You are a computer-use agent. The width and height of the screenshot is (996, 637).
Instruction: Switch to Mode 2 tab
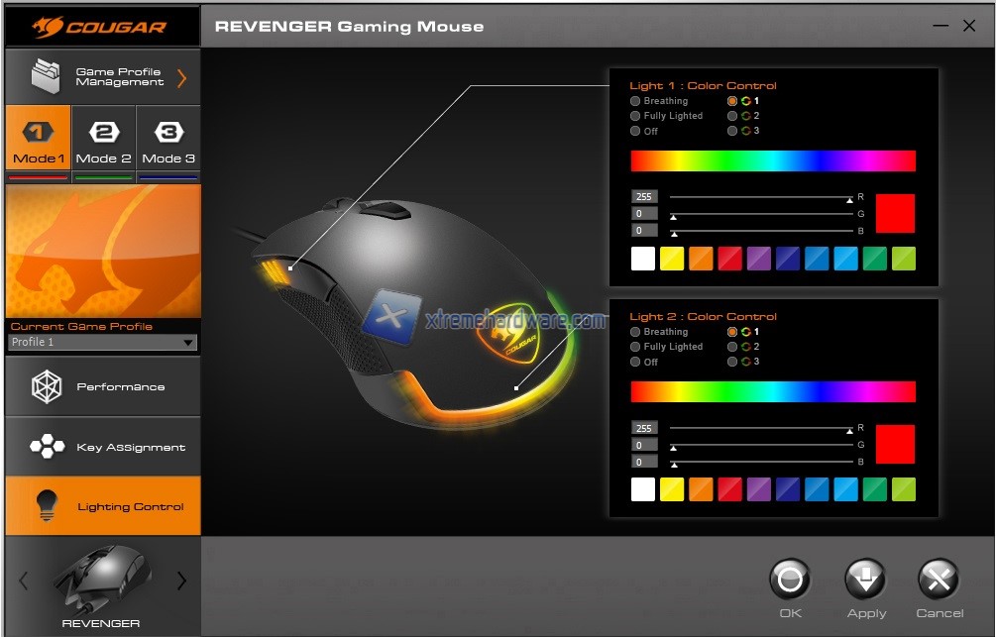[x=103, y=142]
